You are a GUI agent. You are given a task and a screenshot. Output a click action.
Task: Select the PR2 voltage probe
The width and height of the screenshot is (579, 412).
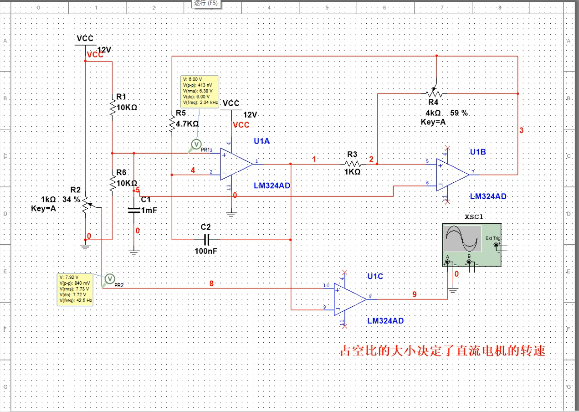(x=109, y=278)
